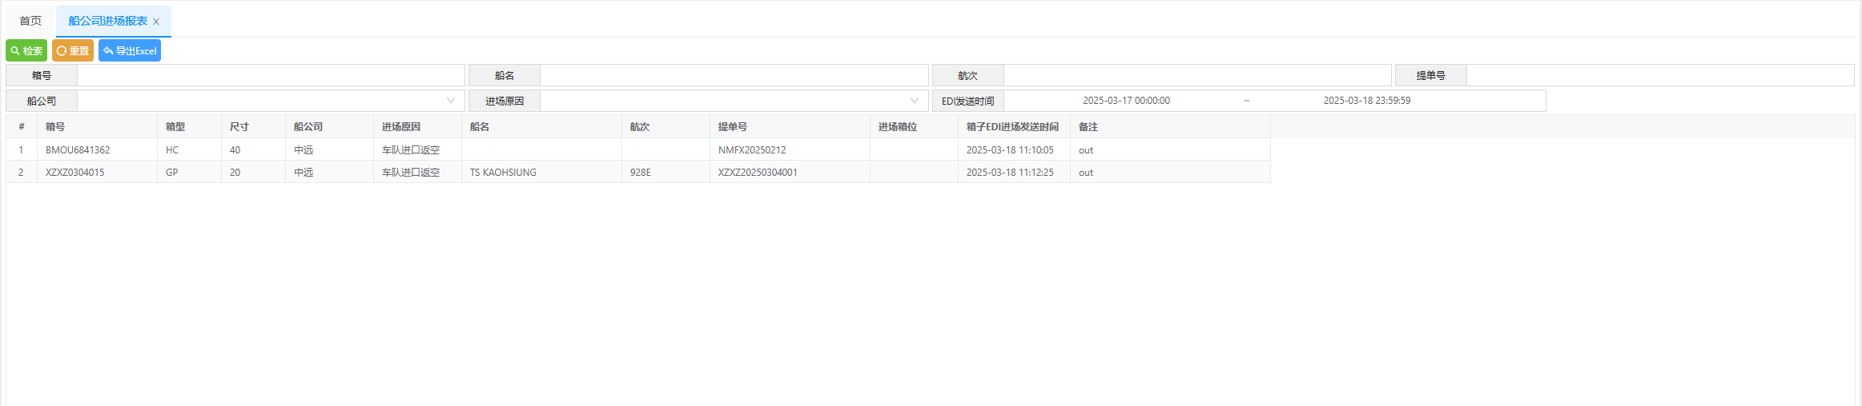Select row with container BMOU6841362
This screenshot has height=406, width=1862.
click(78, 149)
